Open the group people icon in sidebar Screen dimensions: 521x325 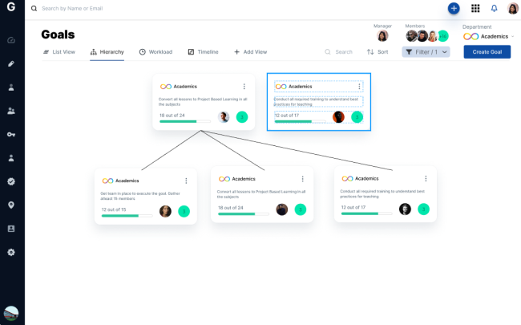point(11,111)
